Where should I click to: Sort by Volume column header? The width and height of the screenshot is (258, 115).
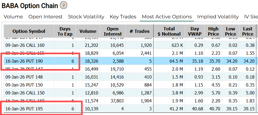88,31
